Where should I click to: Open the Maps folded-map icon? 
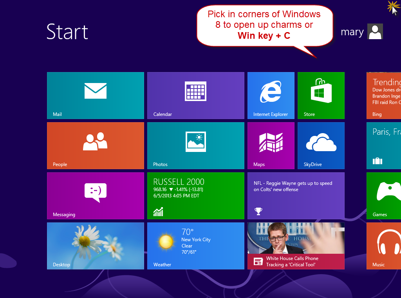pyautogui.click(x=271, y=142)
